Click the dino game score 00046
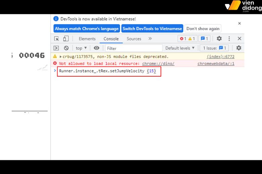The width and height of the screenshot is (262, 174). pos(32,55)
